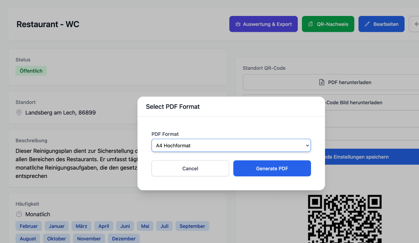Click the back arrow icon button
Viewport: 419px width, 243px height.
(x=416, y=24)
